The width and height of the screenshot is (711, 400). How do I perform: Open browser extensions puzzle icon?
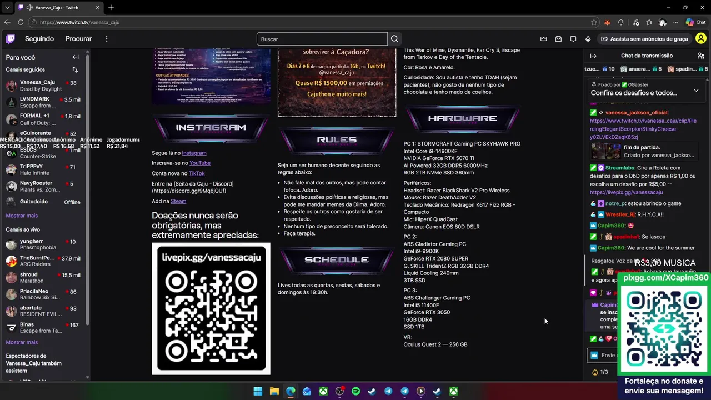coord(621,22)
